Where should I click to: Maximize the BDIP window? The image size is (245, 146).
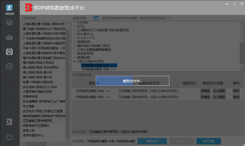click(x=234, y=4)
